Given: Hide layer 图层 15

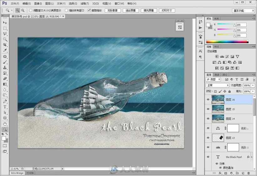Looking at the screenshot, I should coord(208,109).
